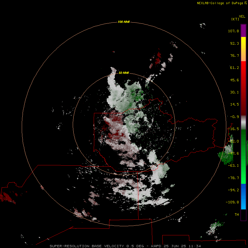Click the -47.6 scale value

pos(233,153)
